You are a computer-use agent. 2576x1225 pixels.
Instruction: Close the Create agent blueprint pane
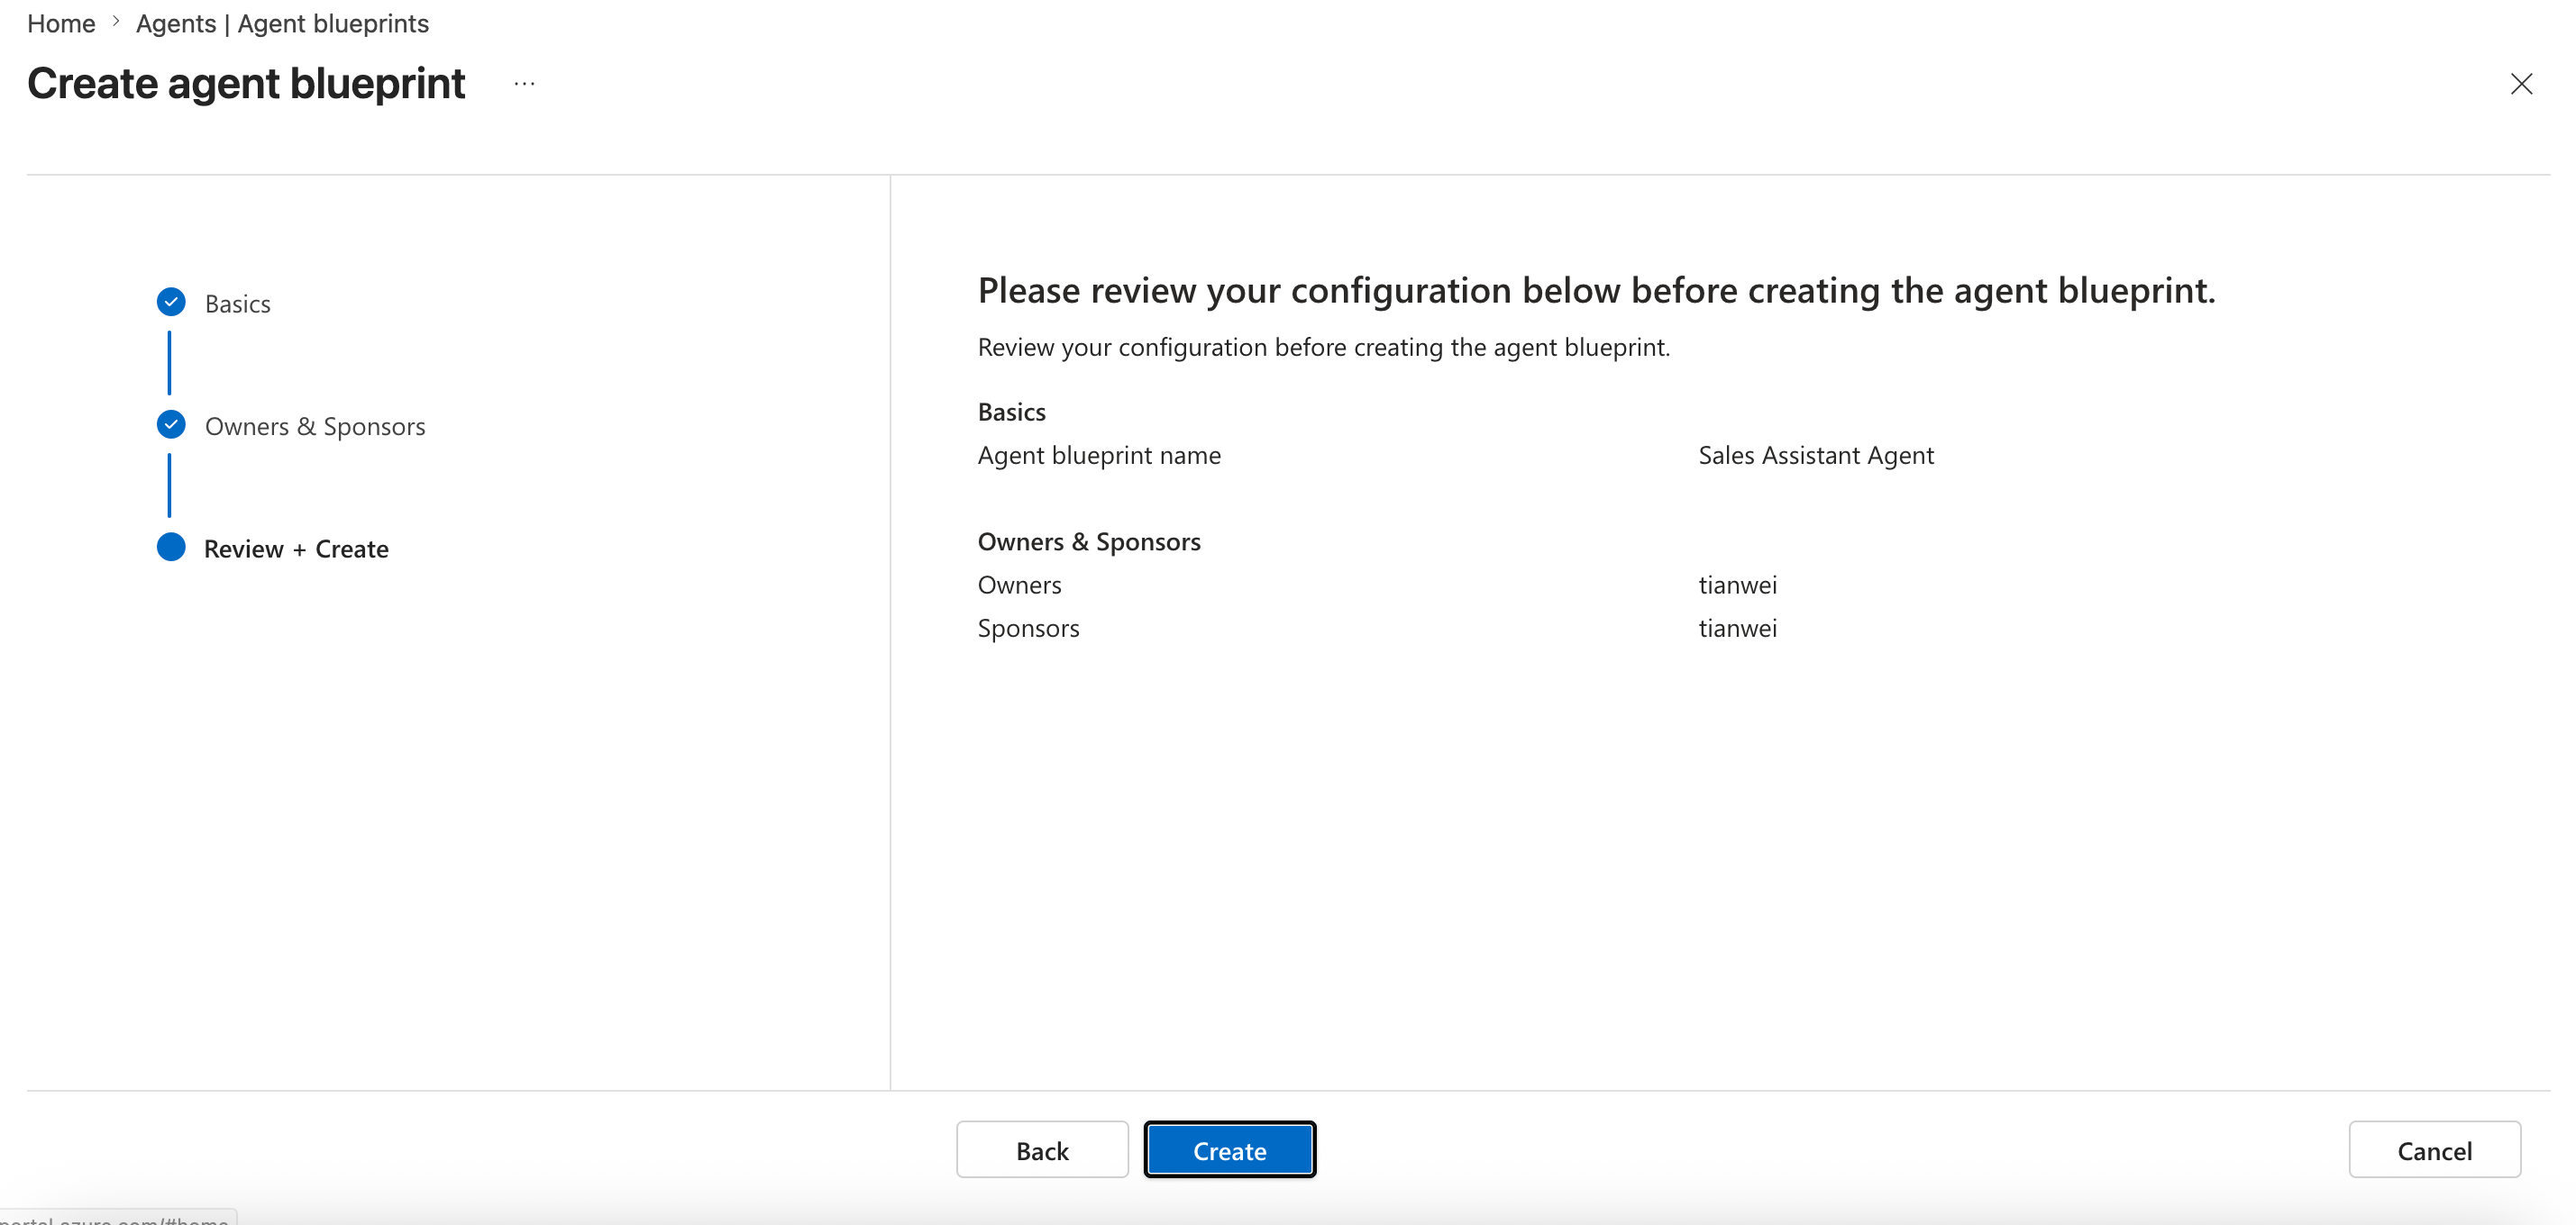[2521, 84]
